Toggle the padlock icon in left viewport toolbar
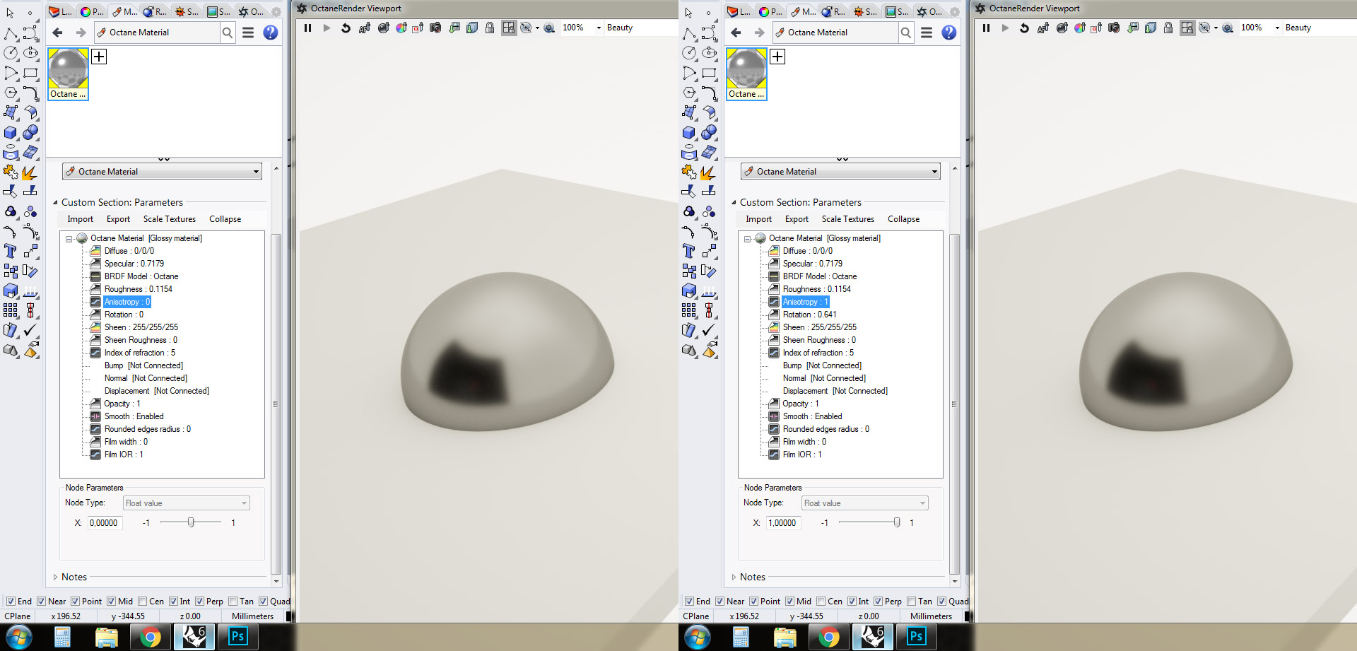 click(490, 28)
